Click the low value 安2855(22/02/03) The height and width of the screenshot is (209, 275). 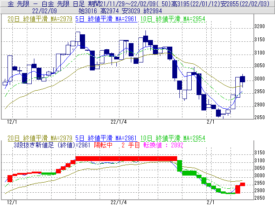pyautogui.click(x=245, y=4)
